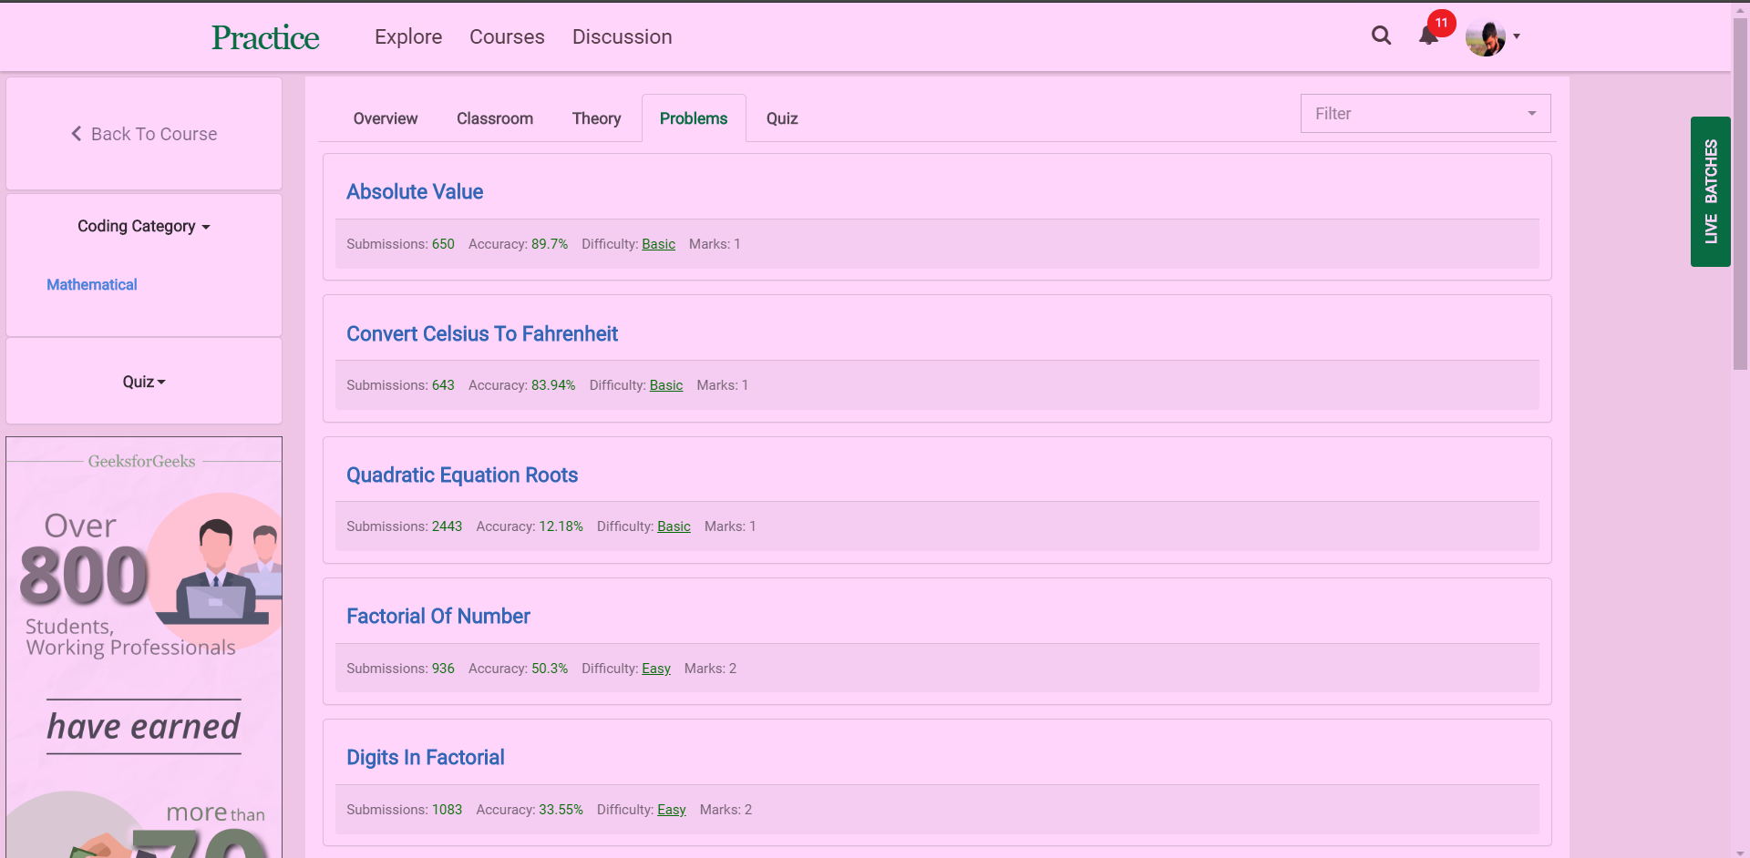
Task: Click Easy difficulty for Factorial Of Number
Action: click(x=656, y=669)
